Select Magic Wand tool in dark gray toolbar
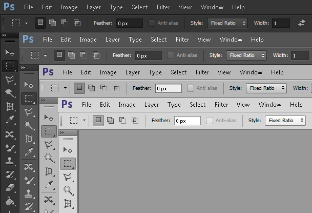The image size is (312, 213). pyautogui.click(x=29, y=125)
